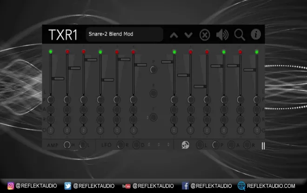The width and height of the screenshot is (307, 193).
Task: Open the YouTube icon in footer
Action: (126, 186)
